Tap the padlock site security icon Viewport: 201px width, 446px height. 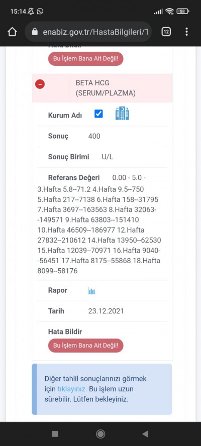pyautogui.click(x=35, y=32)
